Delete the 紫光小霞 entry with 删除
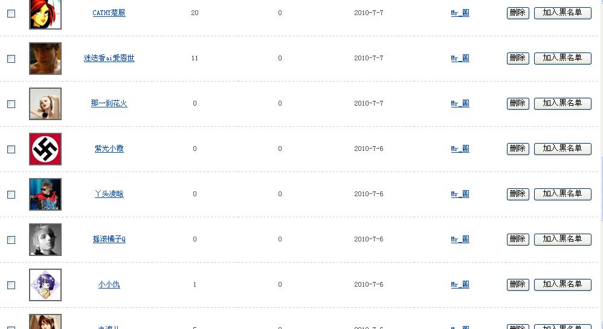 (518, 149)
